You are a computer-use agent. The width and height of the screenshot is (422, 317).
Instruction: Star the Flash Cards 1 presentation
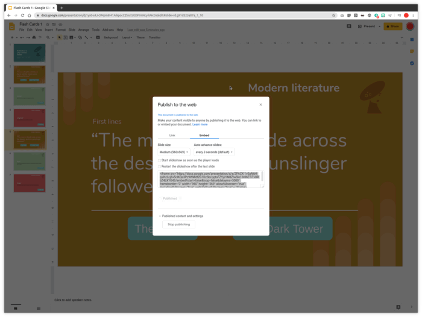point(48,24)
